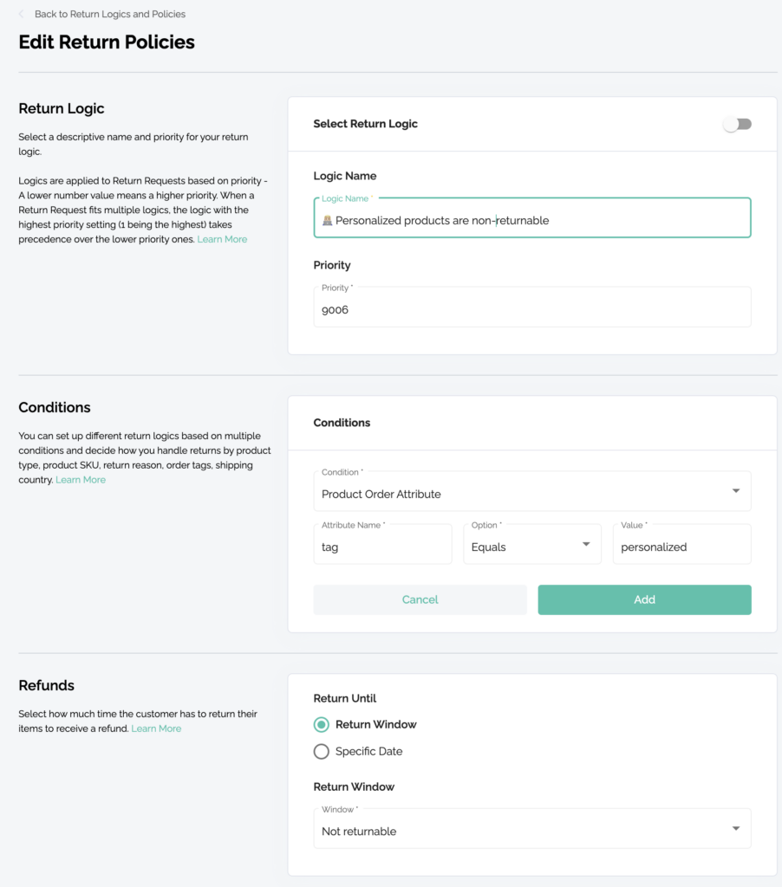
Task: Click the Value field containing personalized
Action: tap(681, 547)
